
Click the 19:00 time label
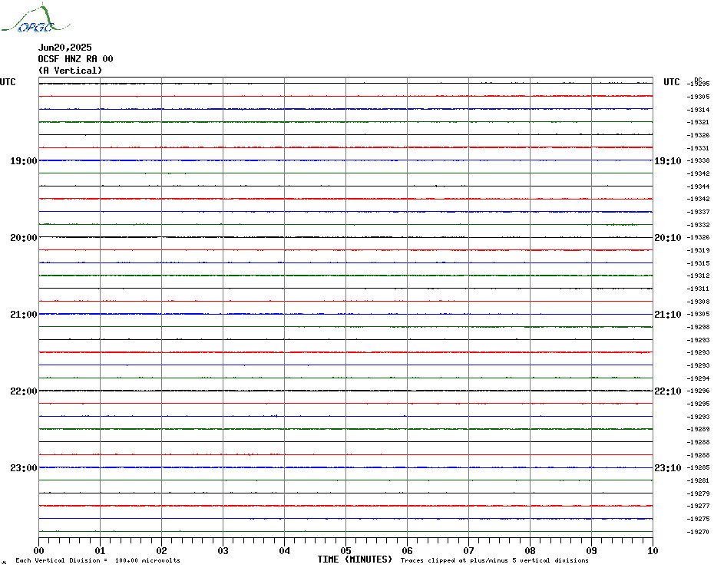[x=24, y=161]
